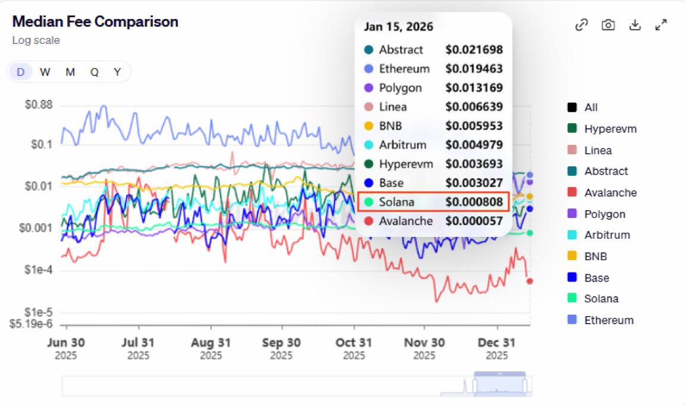Copy the chart link via link icon
The image size is (685, 405).
click(x=582, y=25)
